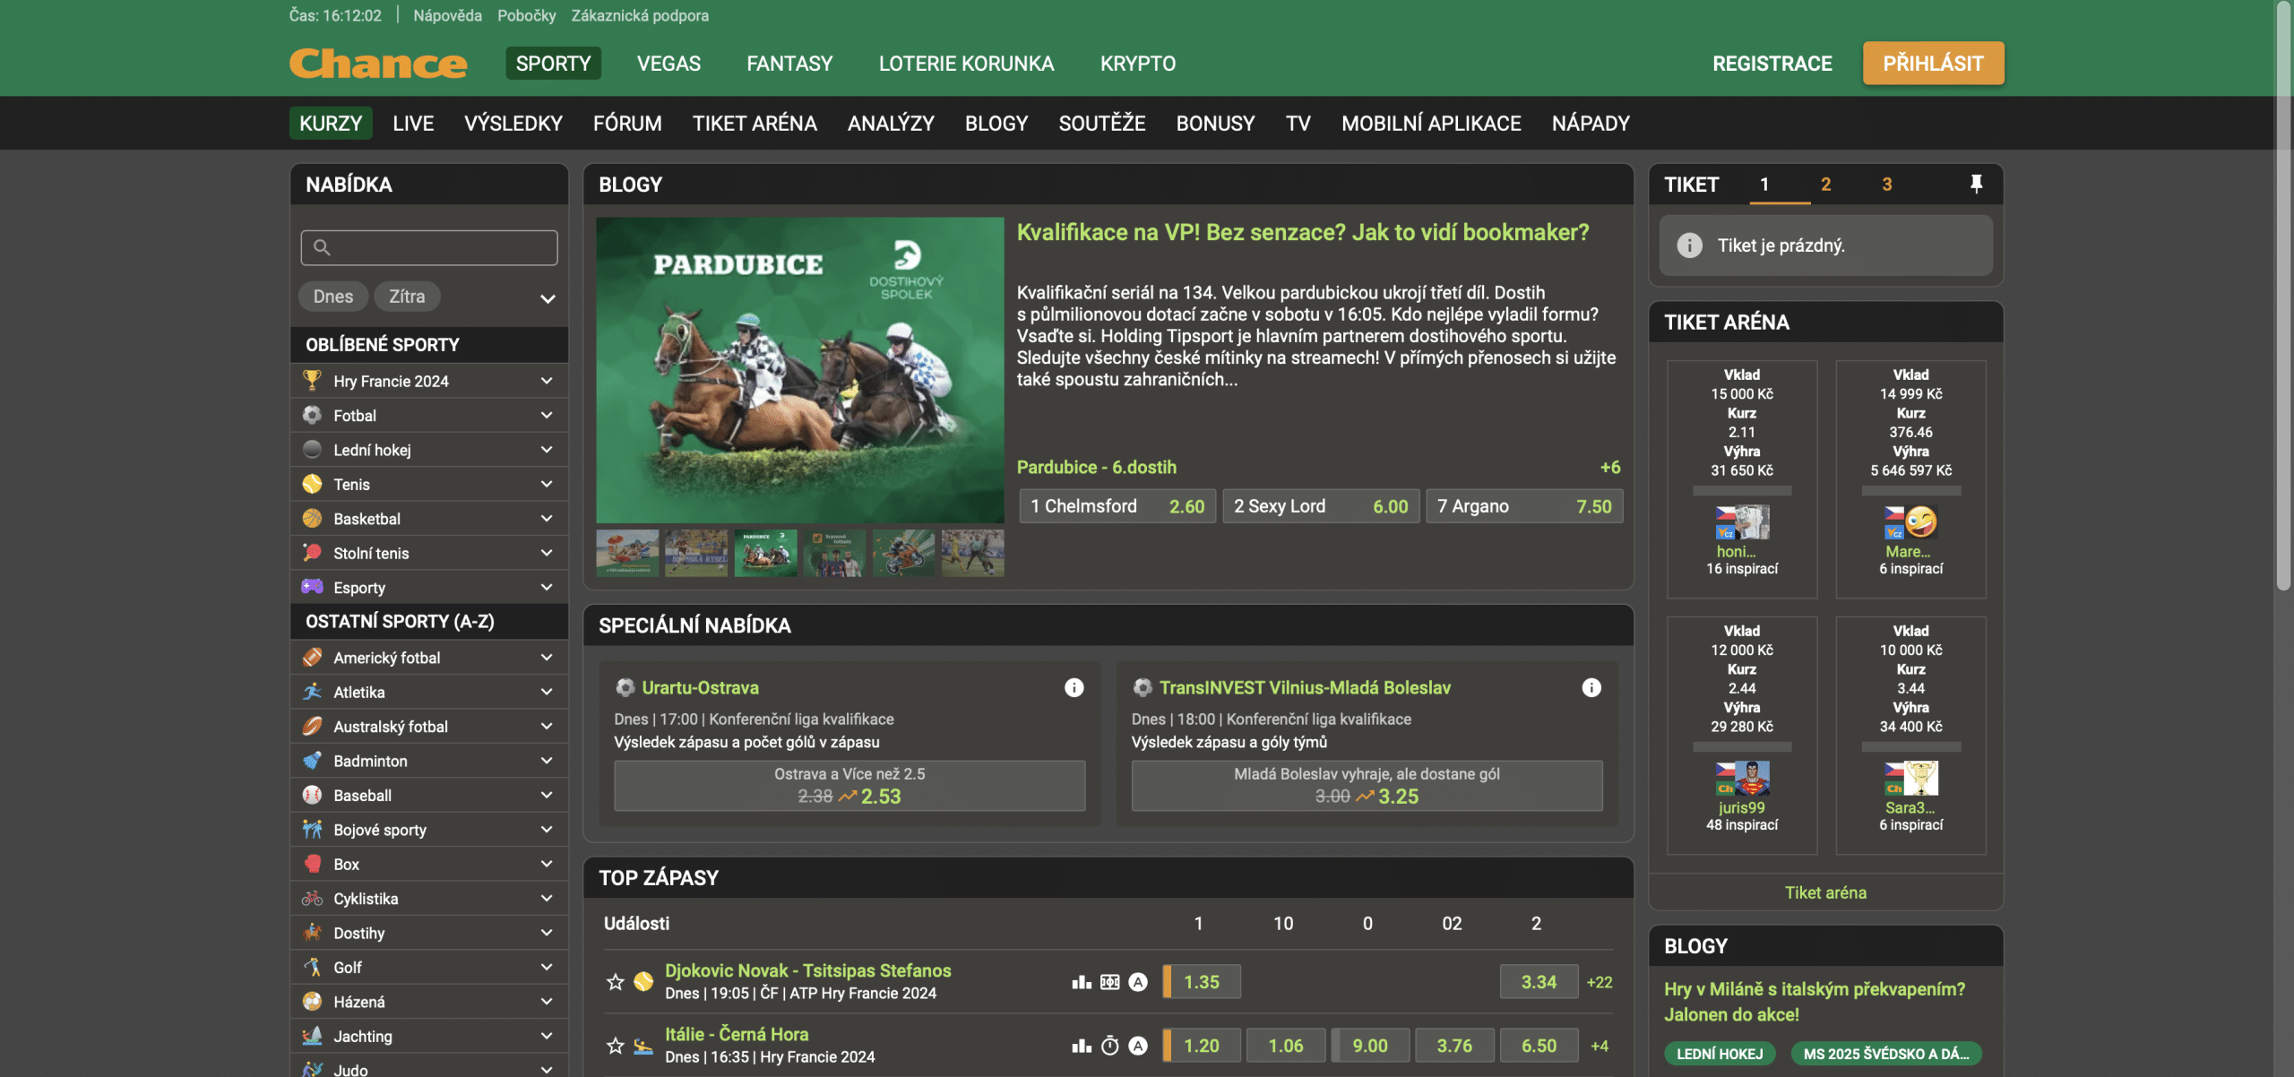Select odds 1.35 for Djokovic win

point(1202,982)
